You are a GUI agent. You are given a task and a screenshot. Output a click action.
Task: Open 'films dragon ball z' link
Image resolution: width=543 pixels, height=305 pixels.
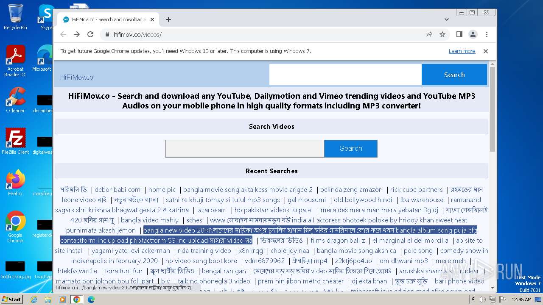[338, 241]
